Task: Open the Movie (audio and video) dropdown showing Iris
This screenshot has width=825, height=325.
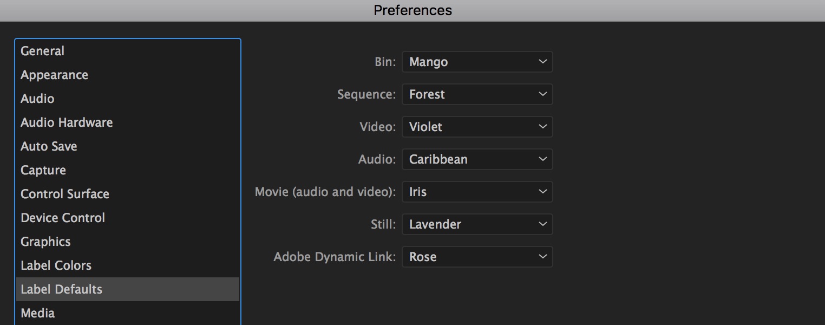Action: [477, 192]
